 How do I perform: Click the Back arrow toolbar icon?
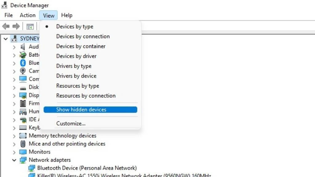pyautogui.click(x=6, y=26)
